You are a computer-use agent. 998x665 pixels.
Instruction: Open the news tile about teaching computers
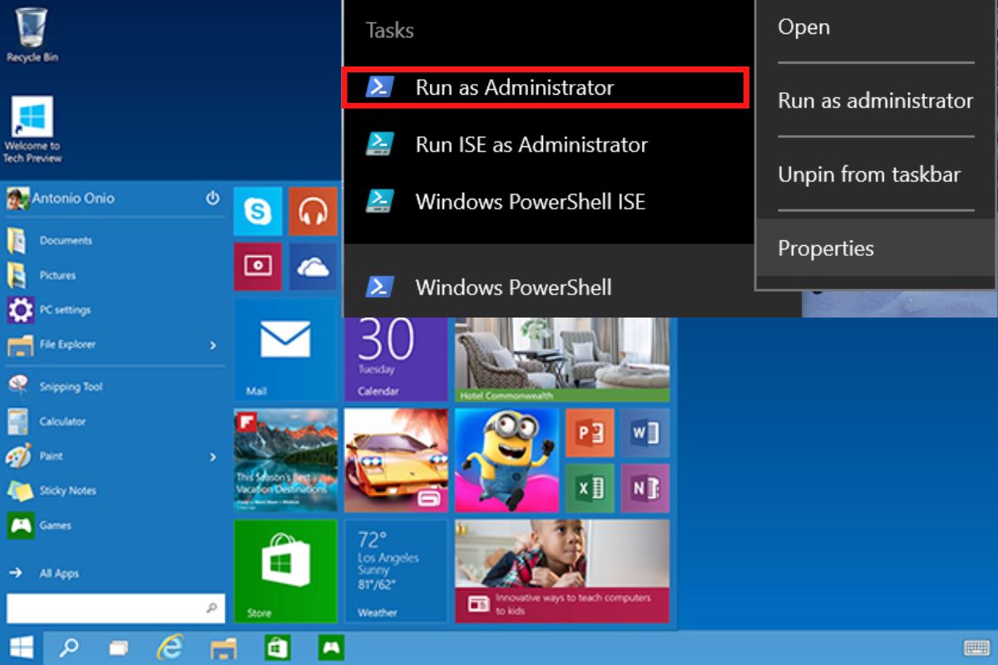[x=562, y=571]
